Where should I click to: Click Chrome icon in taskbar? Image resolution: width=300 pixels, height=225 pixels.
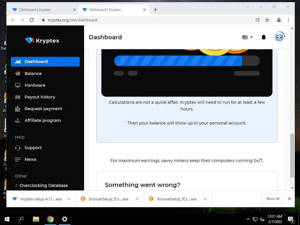pyautogui.click(x=50, y=219)
